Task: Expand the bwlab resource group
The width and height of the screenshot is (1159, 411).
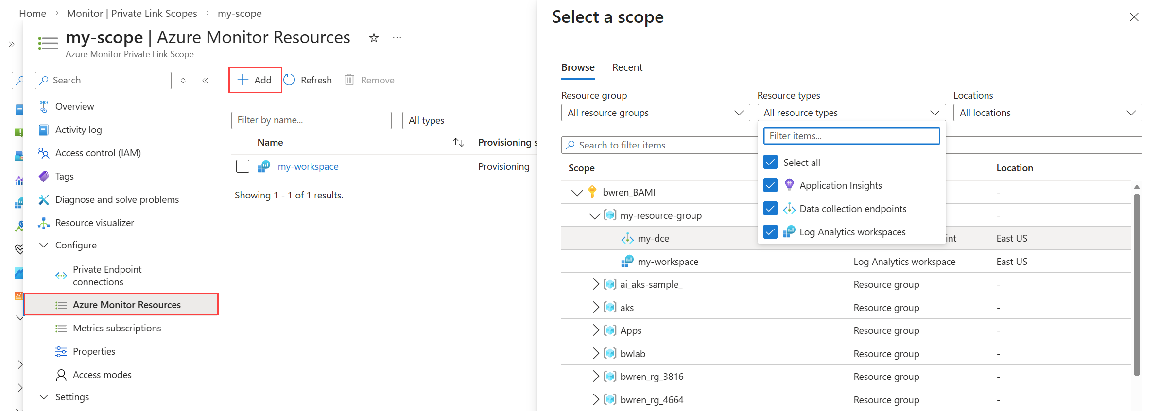Action: pyautogui.click(x=596, y=354)
